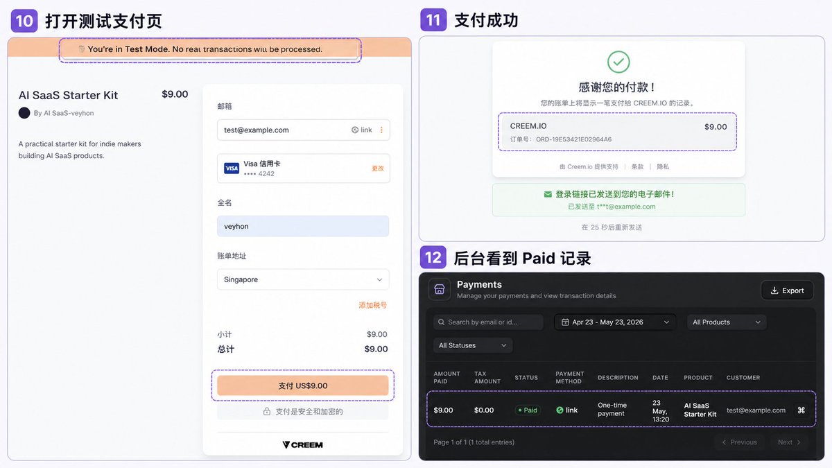Click the $0.00 tax amount cell

484,410
